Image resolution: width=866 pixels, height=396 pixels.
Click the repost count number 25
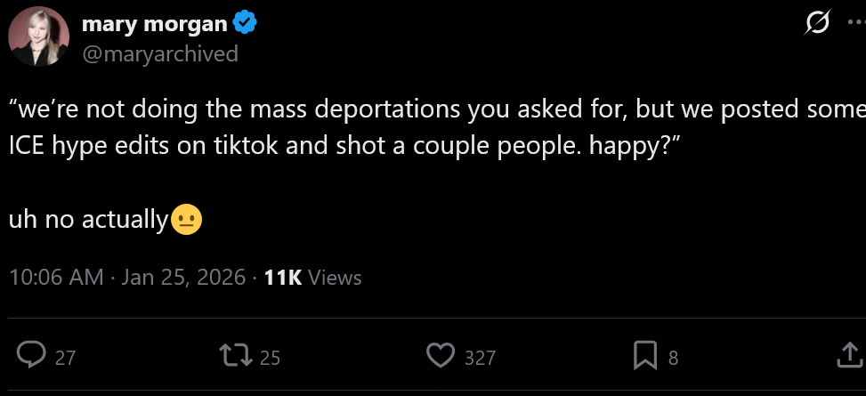pos(270,358)
